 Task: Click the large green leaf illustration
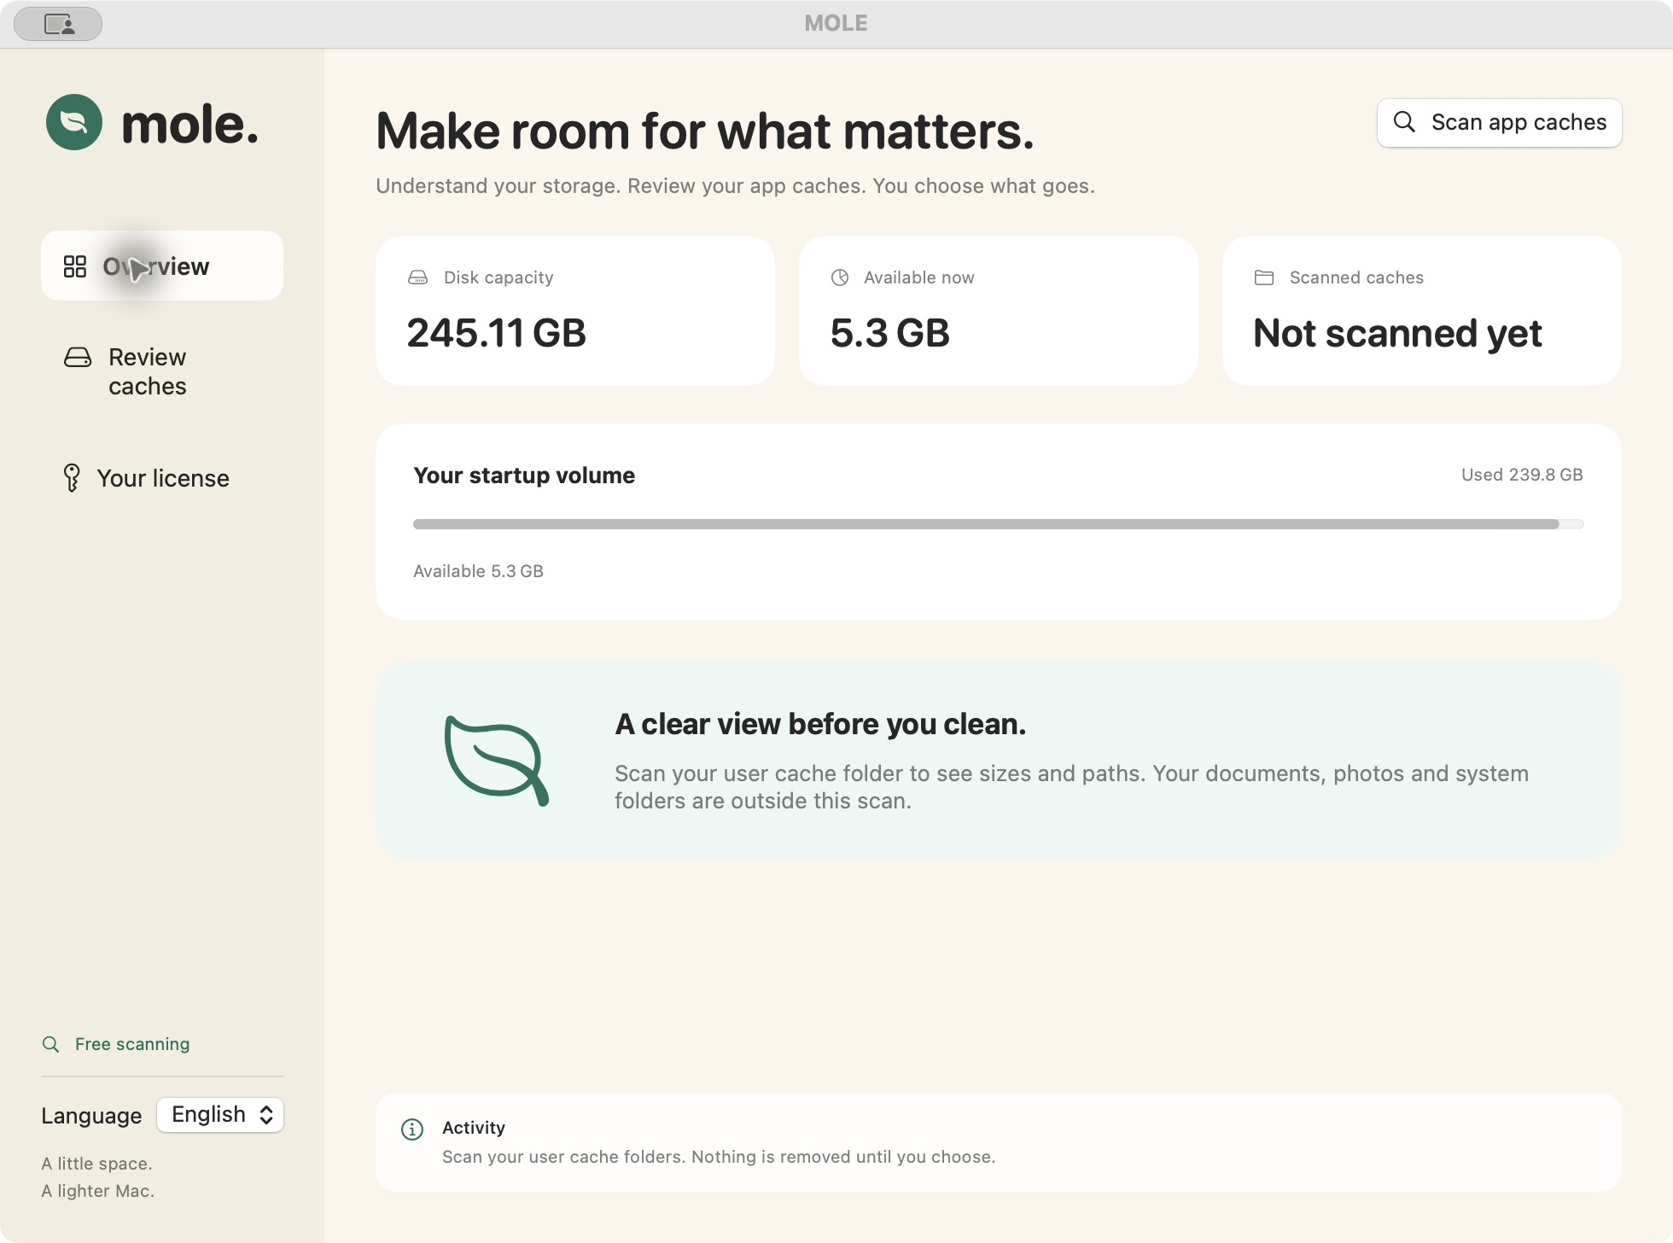click(497, 761)
